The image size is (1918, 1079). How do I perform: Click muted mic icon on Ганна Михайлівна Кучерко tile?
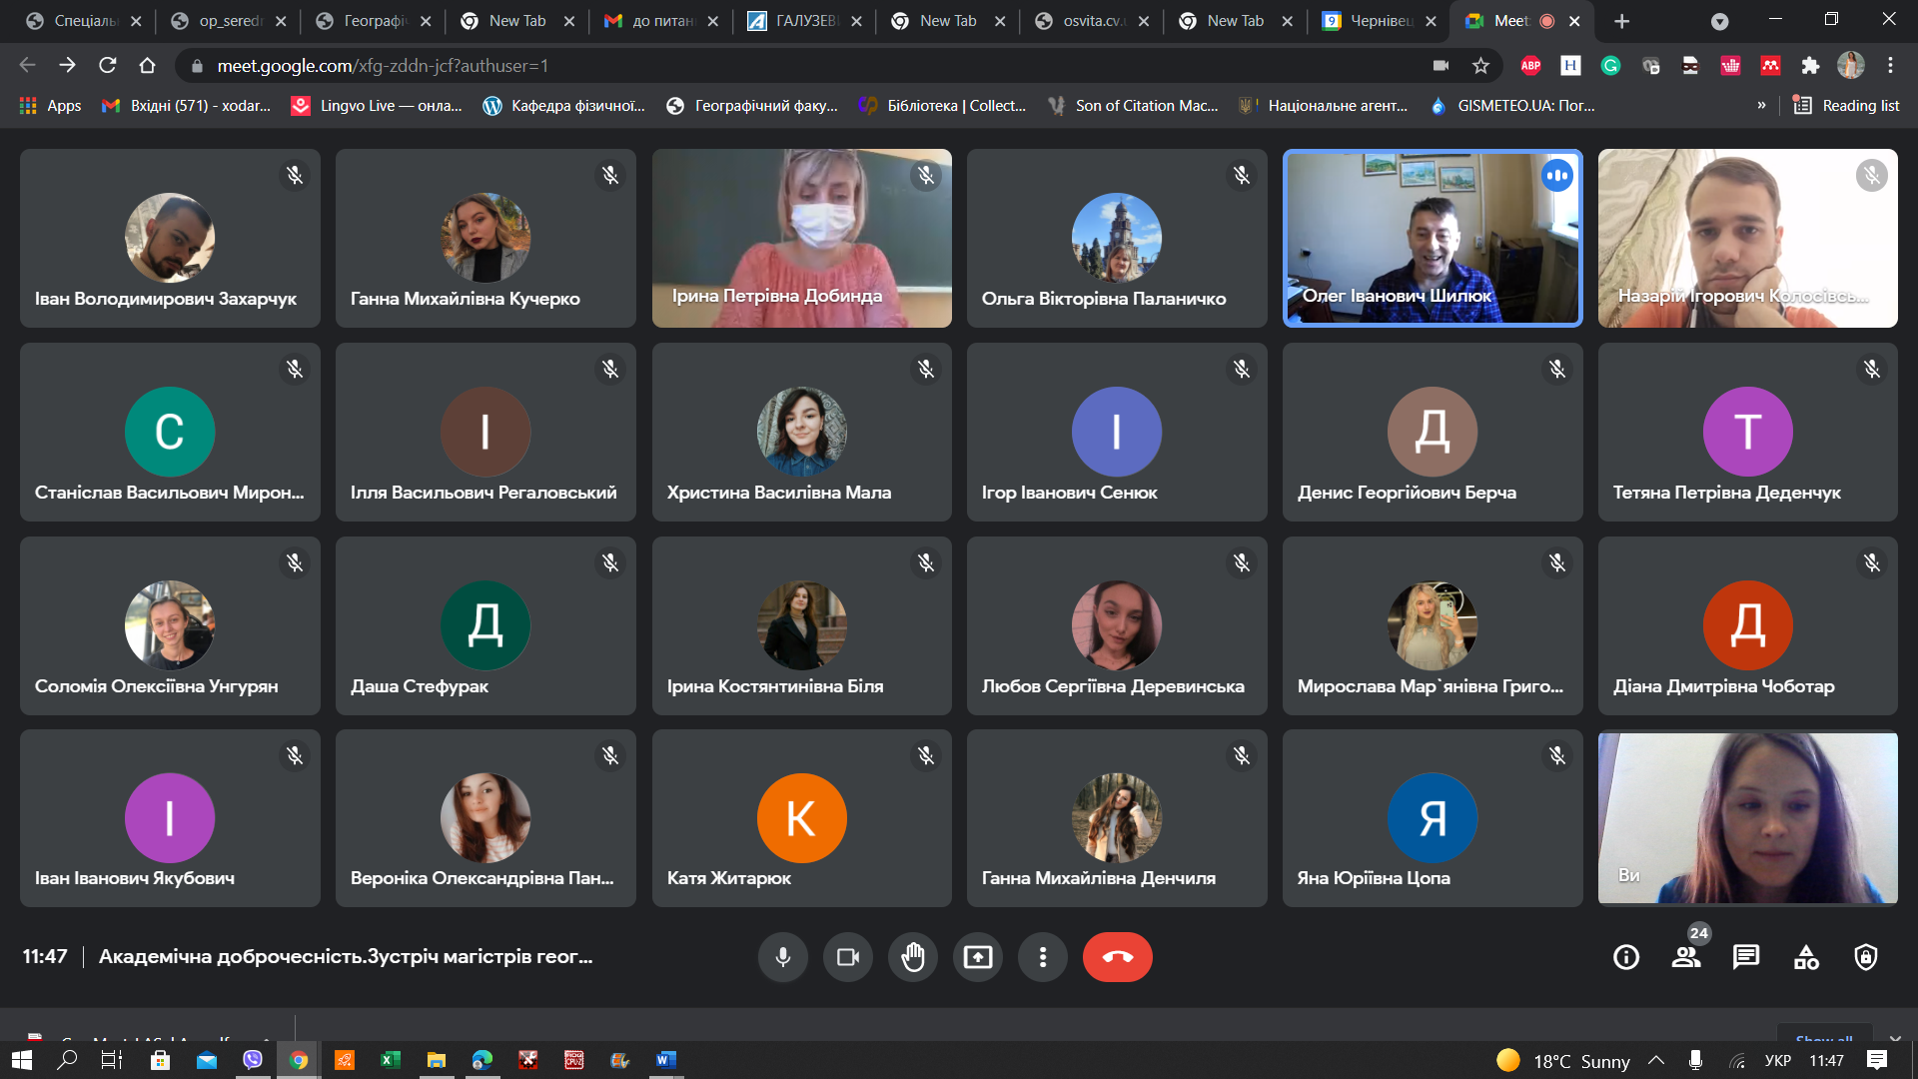[x=610, y=176]
